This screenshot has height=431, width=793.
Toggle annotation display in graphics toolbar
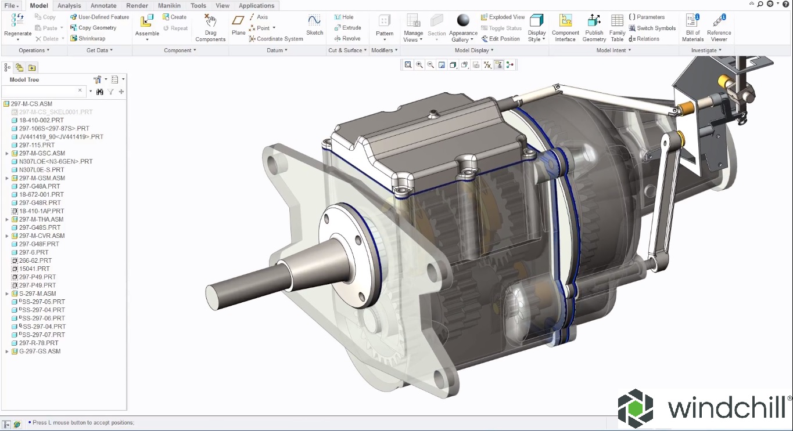(x=498, y=65)
